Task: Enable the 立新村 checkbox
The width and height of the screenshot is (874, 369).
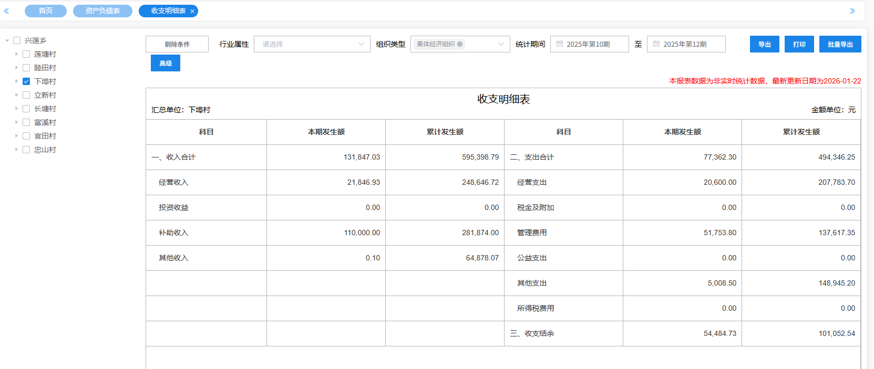Action: point(26,95)
